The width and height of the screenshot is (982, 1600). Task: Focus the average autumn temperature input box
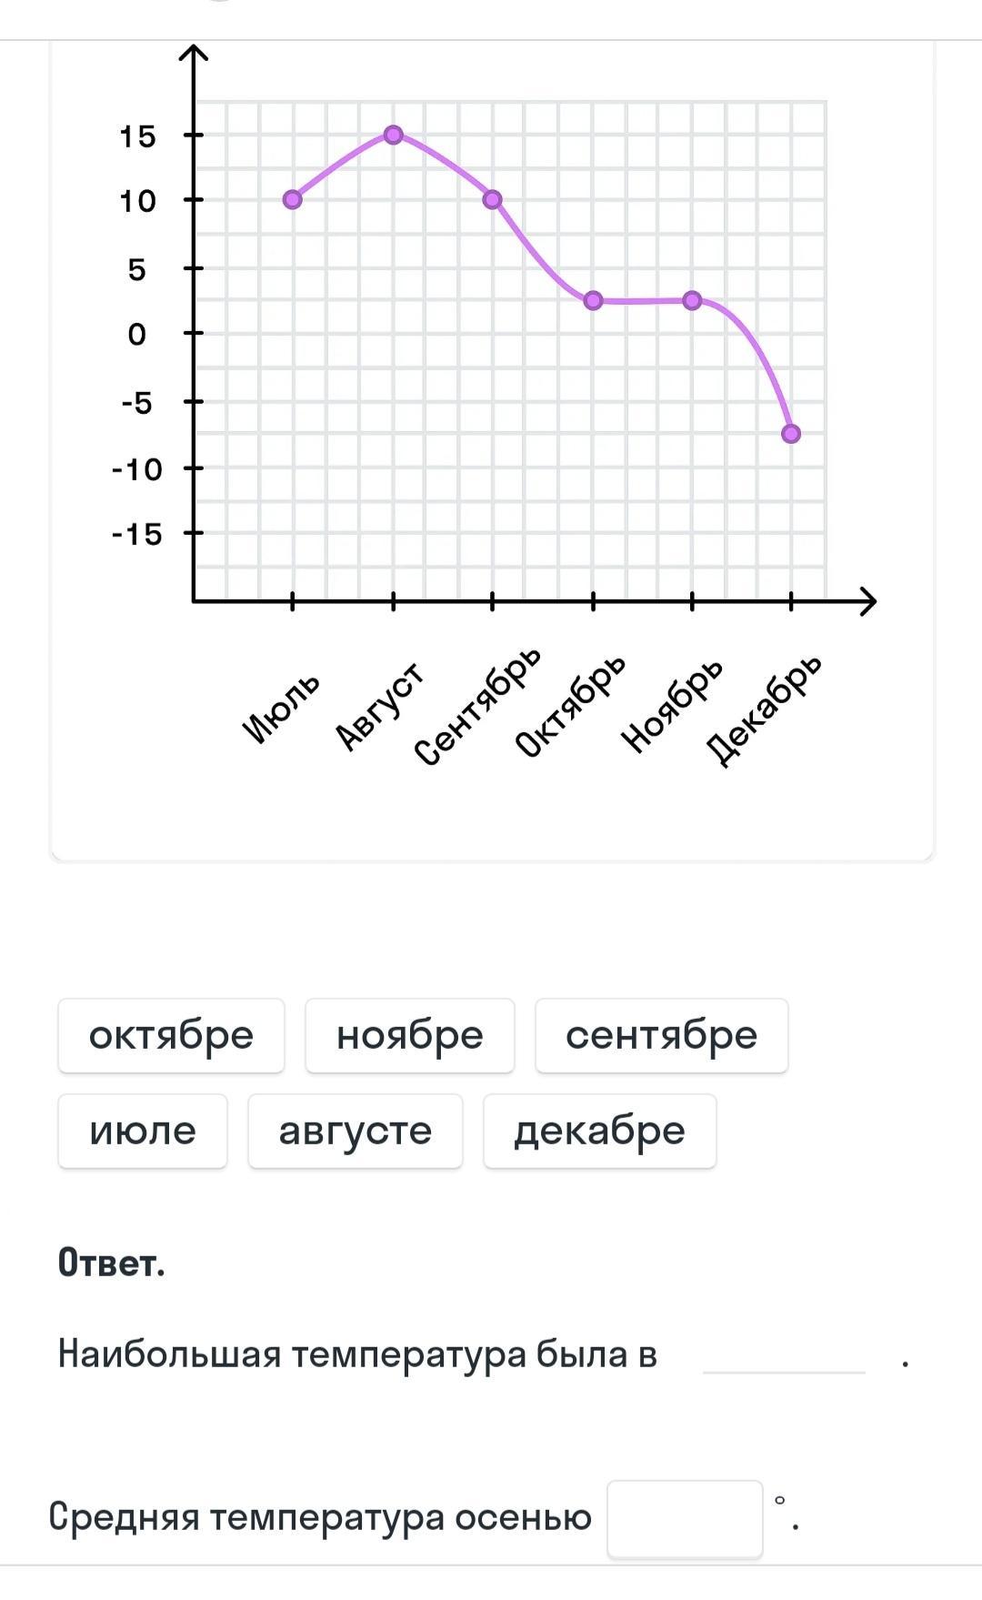685,1519
